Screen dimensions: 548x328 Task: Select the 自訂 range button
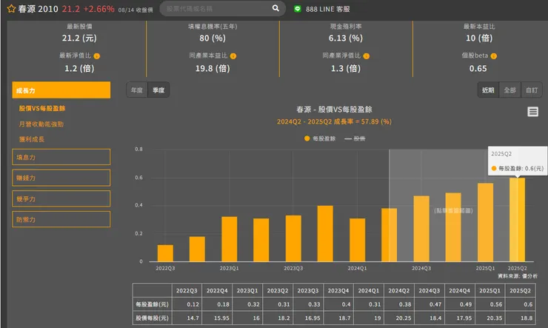click(532, 90)
